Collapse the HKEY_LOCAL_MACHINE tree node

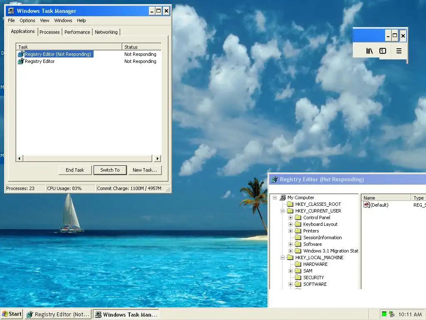tap(283, 257)
